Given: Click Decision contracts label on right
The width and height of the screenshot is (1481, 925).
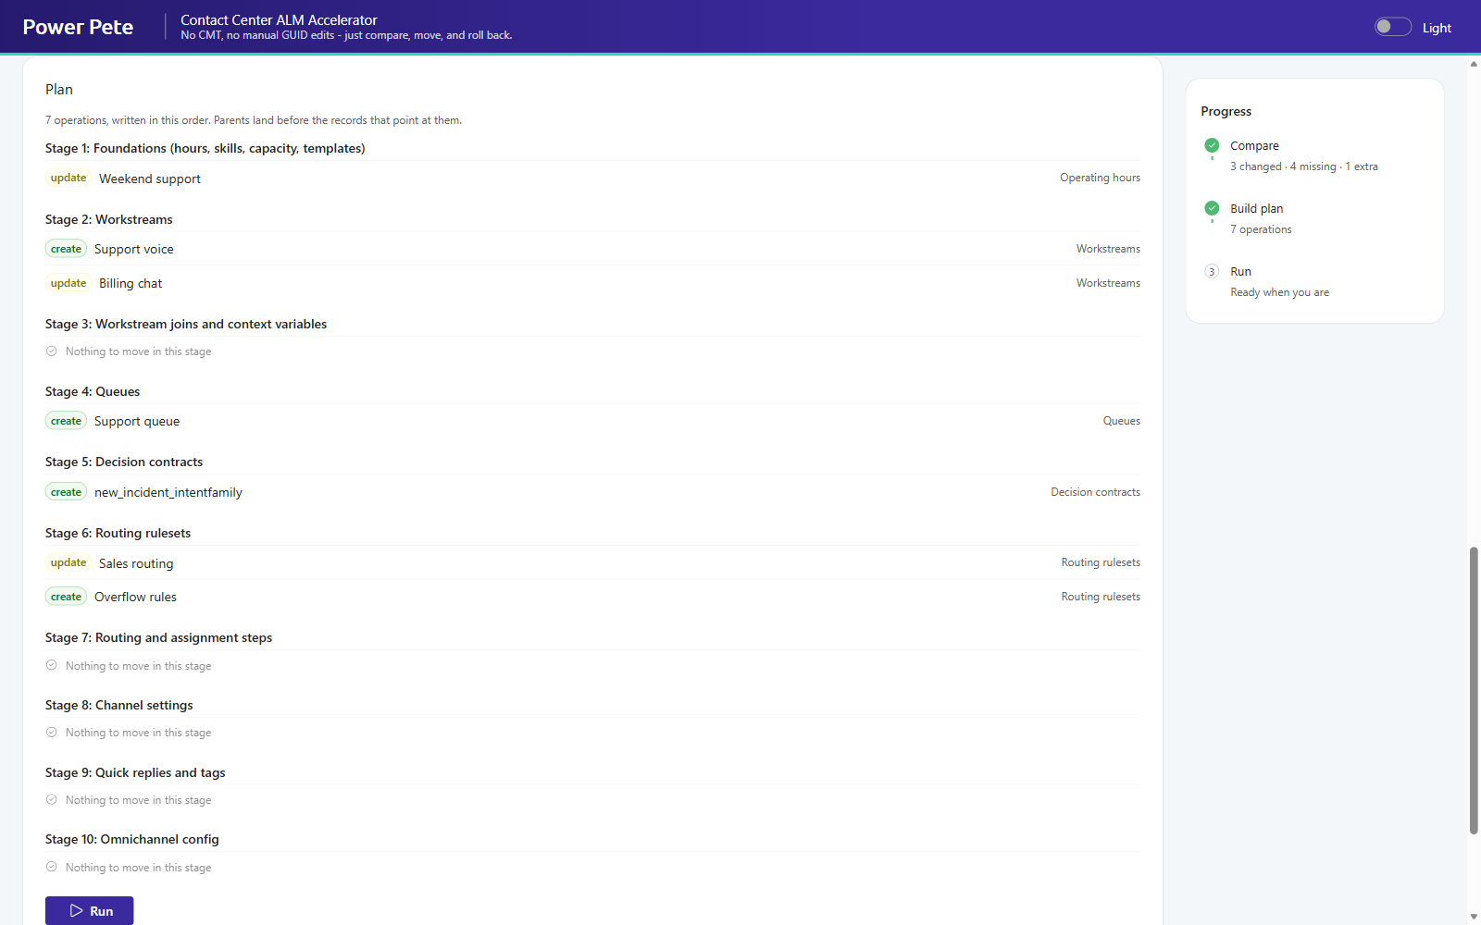Looking at the screenshot, I should click(x=1095, y=492).
